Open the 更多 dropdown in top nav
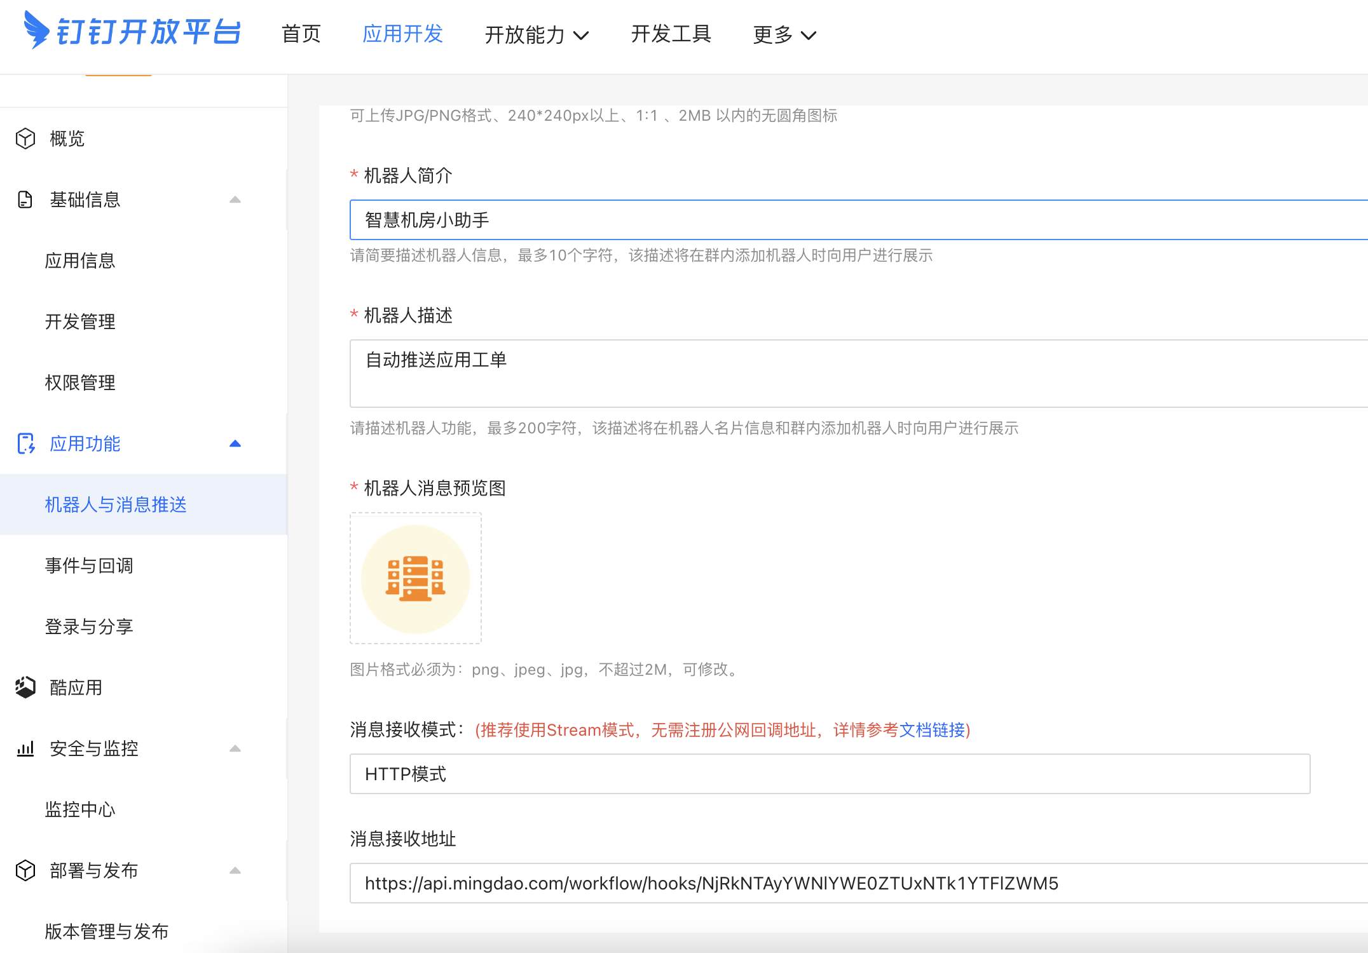 click(784, 34)
